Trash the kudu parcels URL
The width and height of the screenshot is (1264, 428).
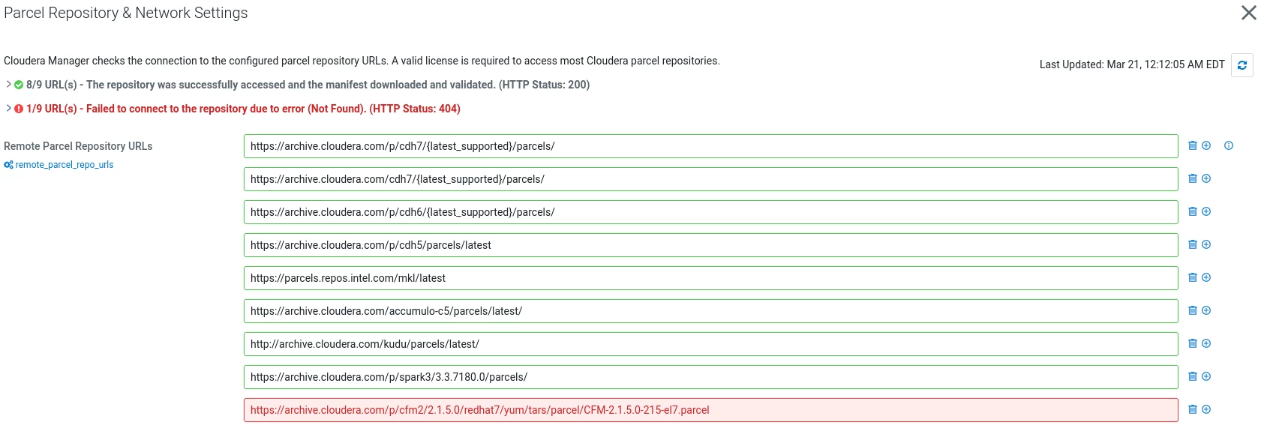[1193, 343]
